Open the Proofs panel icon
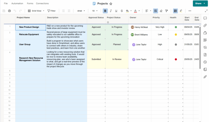The height and width of the screenshot is (122, 209). coord(205,33)
